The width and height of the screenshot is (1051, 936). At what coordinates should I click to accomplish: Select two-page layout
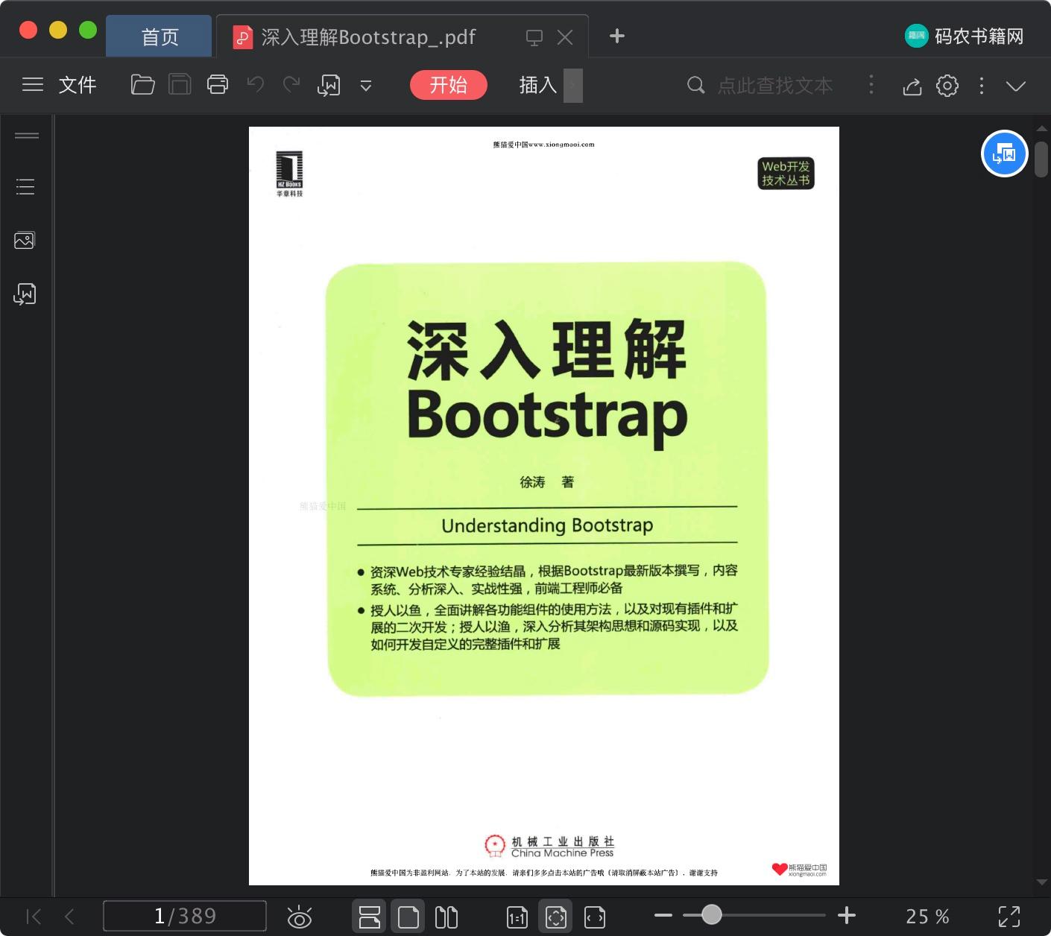pos(446,917)
